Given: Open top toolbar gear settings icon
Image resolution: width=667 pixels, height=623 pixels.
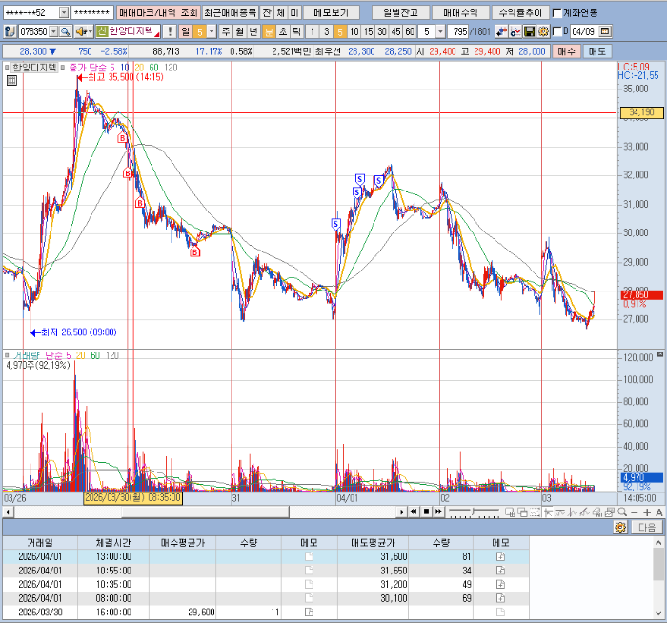Looking at the screenshot, I should click(543, 31).
